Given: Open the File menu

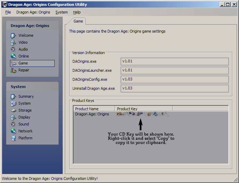Looking at the screenshot, I should (8, 12).
